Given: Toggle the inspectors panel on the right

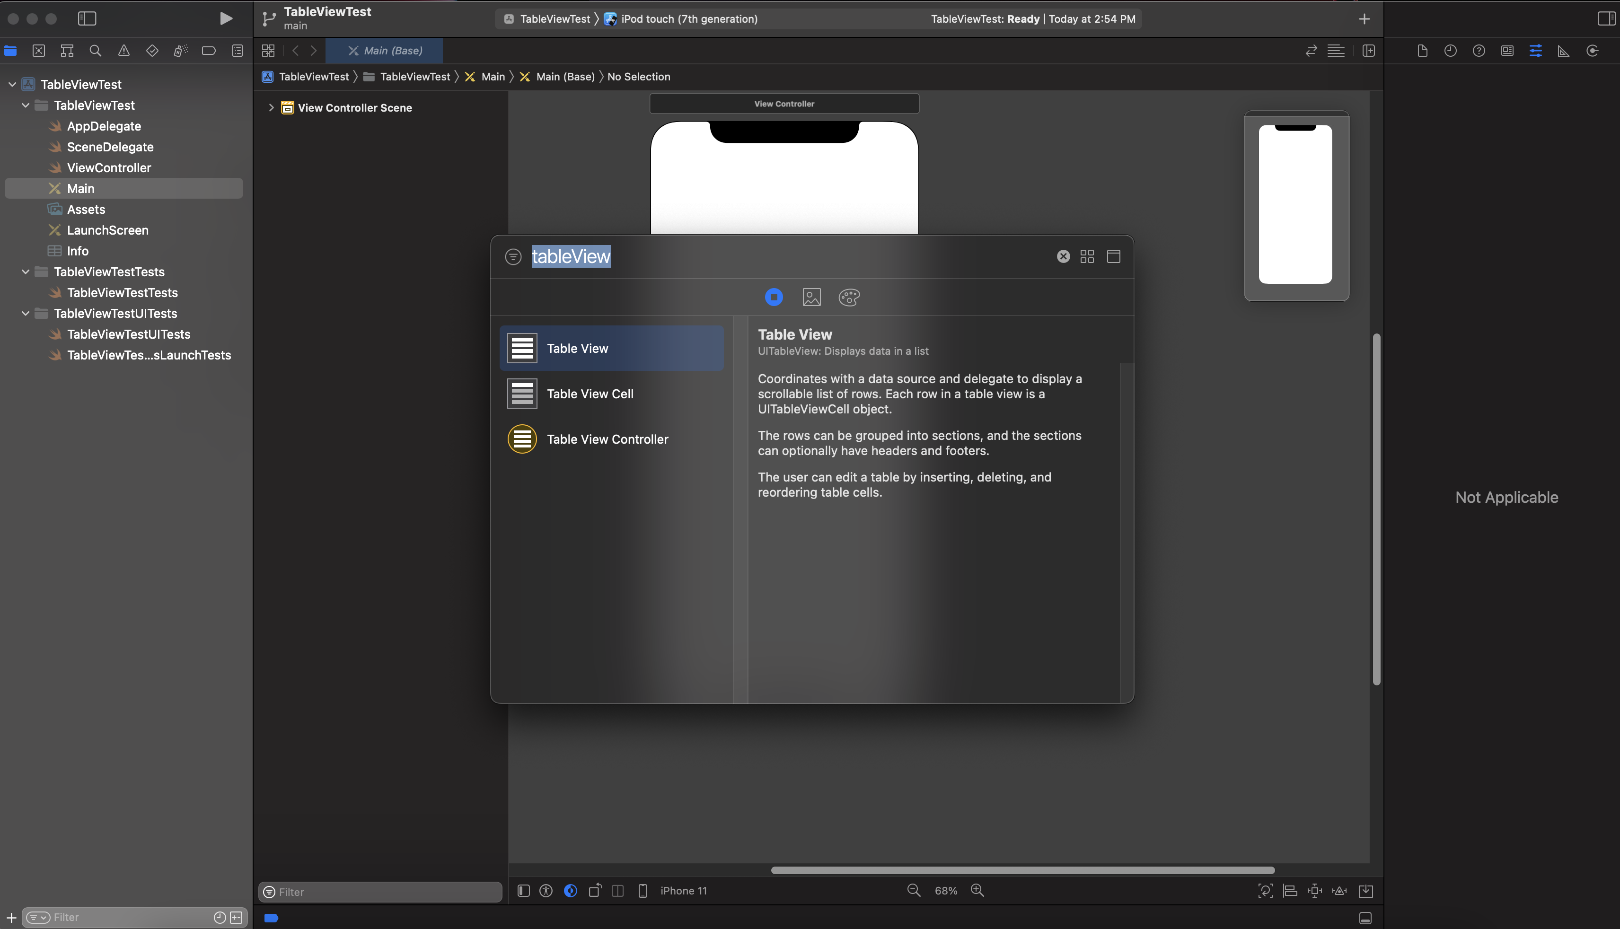Looking at the screenshot, I should coord(1606,18).
